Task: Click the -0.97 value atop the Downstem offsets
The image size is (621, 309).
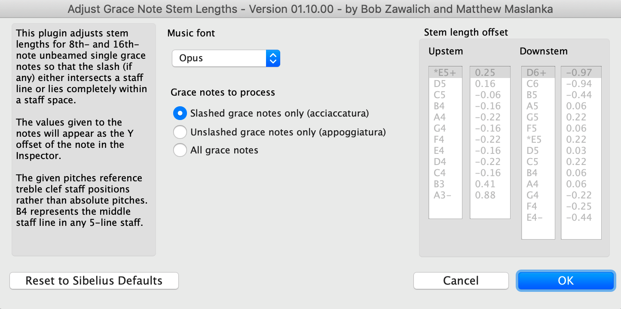Action: click(581, 72)
